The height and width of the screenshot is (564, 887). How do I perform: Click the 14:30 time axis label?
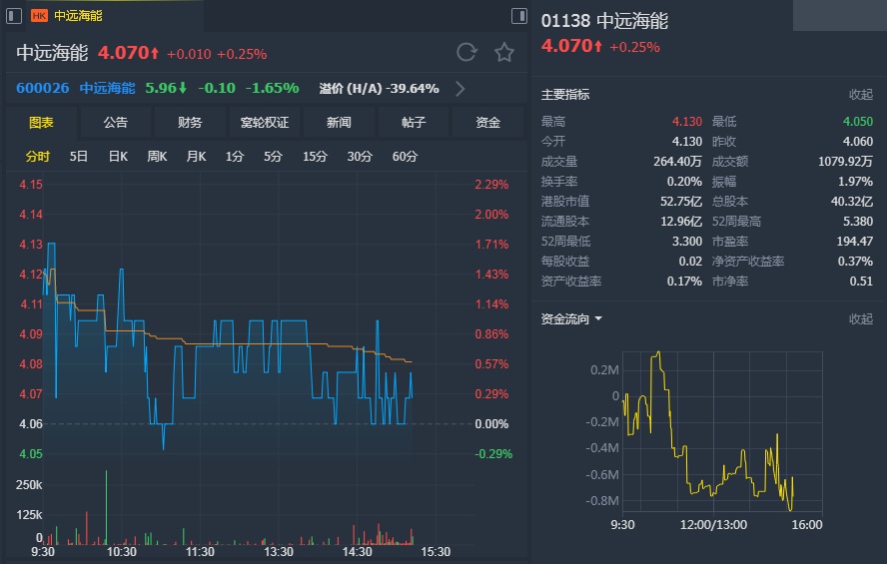[357, 552]
